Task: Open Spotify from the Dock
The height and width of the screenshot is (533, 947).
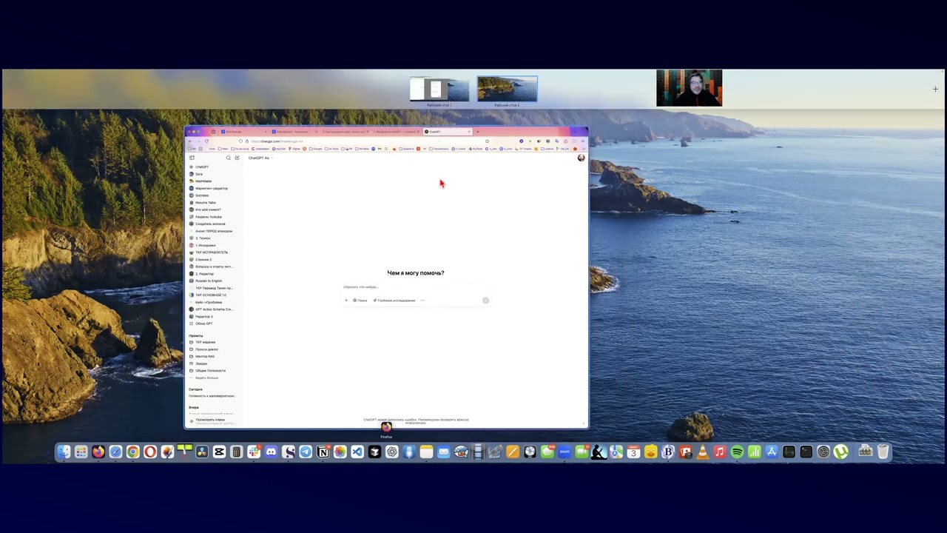Action: click(737, 452)
